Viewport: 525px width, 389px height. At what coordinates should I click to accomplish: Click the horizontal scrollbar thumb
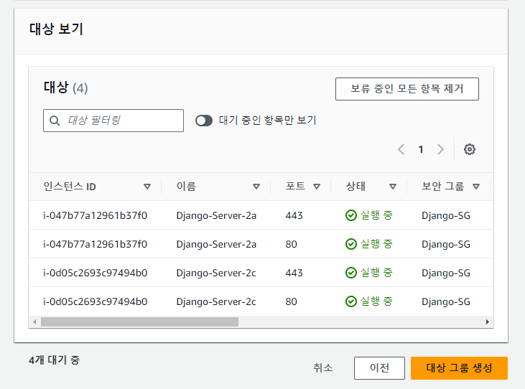(x=139, y=322)
